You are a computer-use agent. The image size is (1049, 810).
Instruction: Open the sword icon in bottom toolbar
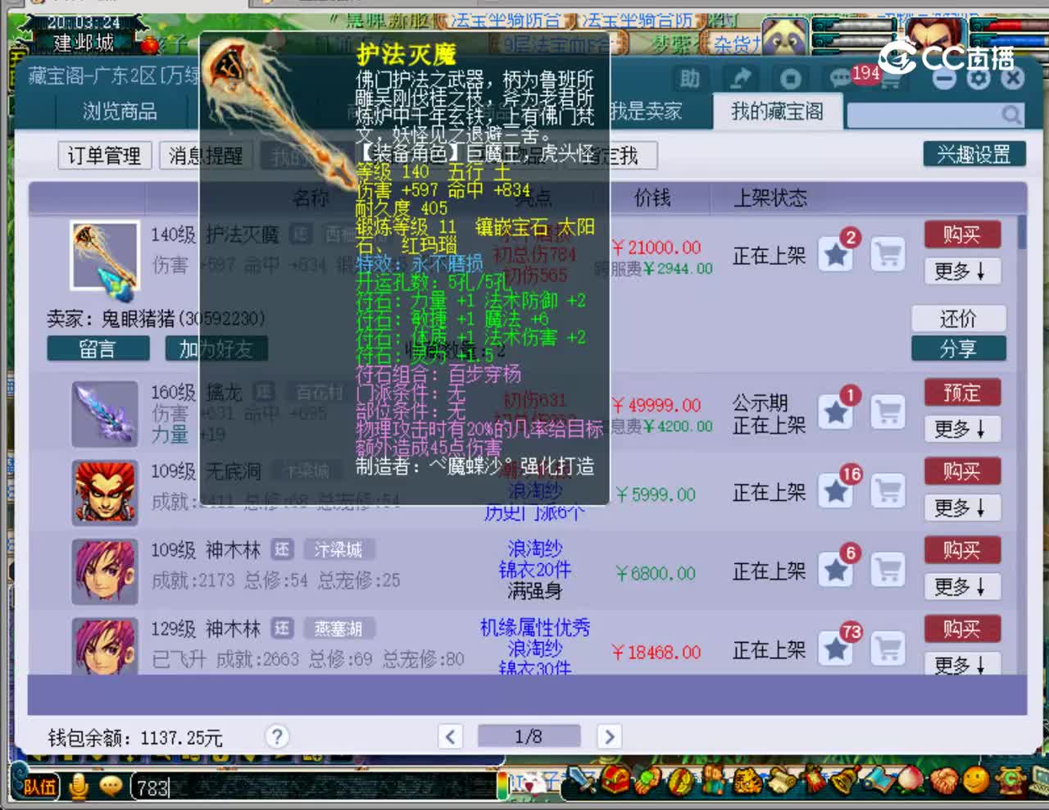[583, 779]
